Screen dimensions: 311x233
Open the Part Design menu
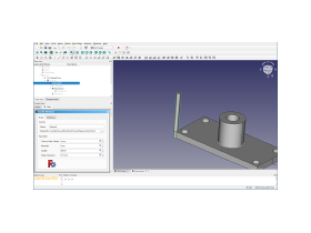pos(77,44)
